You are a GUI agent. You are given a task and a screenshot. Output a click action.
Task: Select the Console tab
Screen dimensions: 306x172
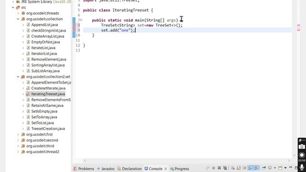tap(153, 169)
